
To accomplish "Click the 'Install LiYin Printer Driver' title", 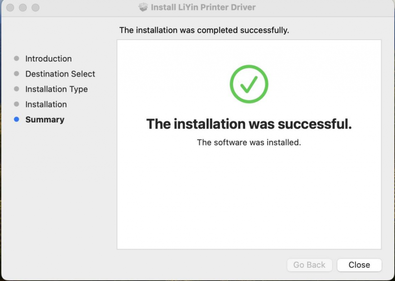I will [203, 7].
